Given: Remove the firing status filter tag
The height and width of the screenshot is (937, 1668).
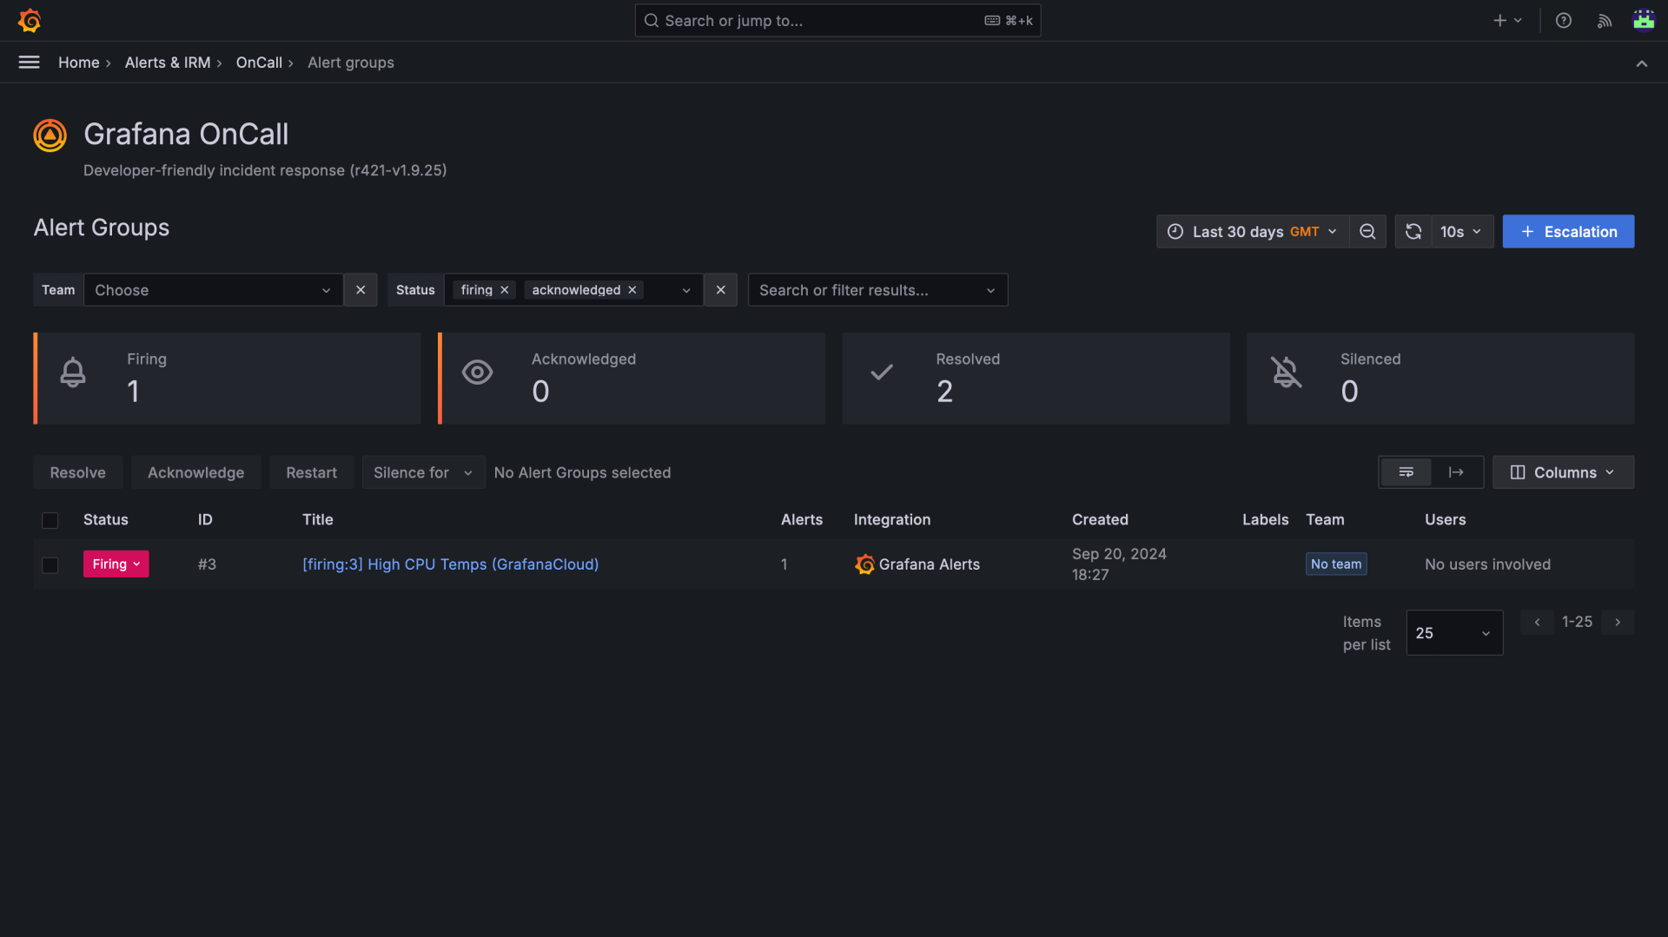Looking at the screenshot, I should click(x=505, y=290).
